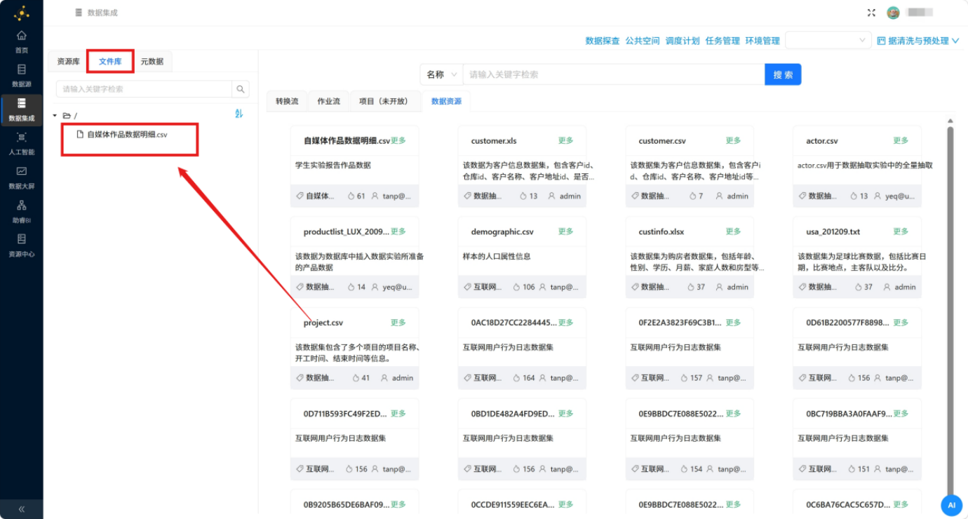Click the blue 搜索 button
Viewport: 968px width, 519px height.
pyautogui.click(x=783, y=74)
